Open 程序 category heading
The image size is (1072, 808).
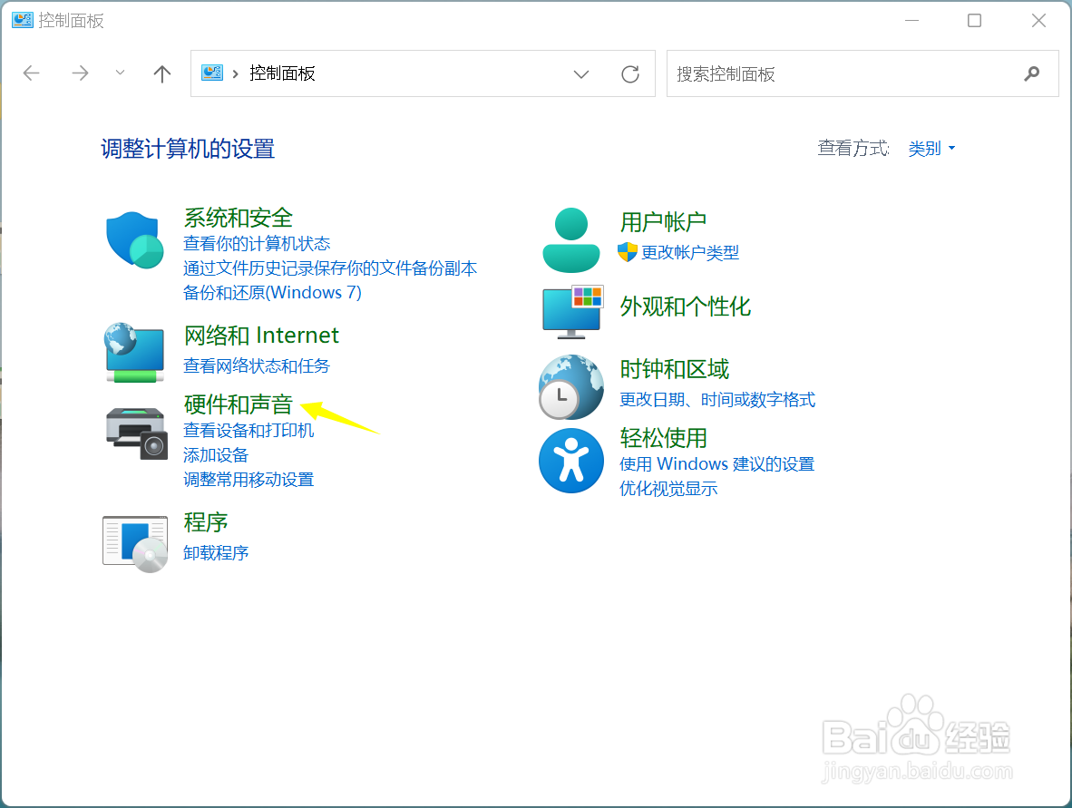[205, 522]
